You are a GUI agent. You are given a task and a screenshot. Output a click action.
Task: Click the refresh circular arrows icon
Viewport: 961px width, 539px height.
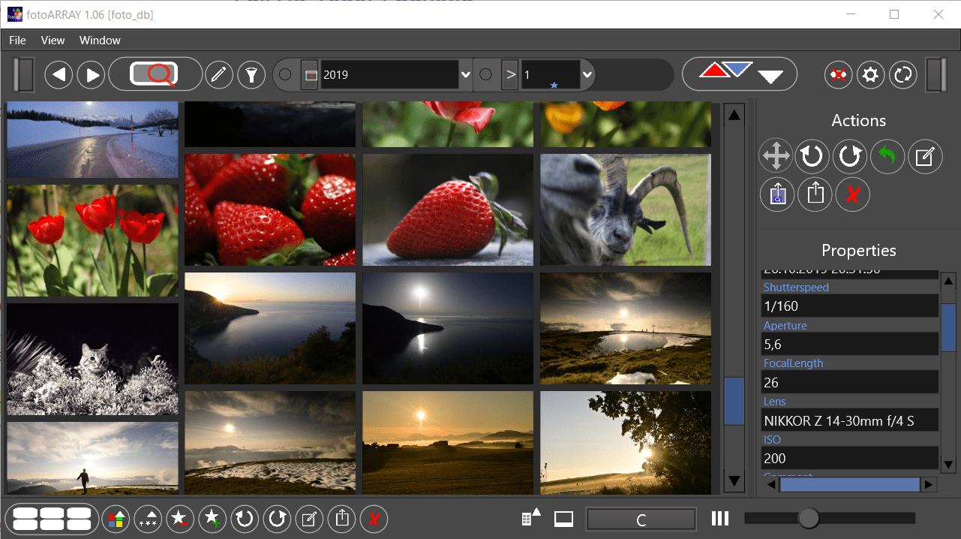point(903,75)
